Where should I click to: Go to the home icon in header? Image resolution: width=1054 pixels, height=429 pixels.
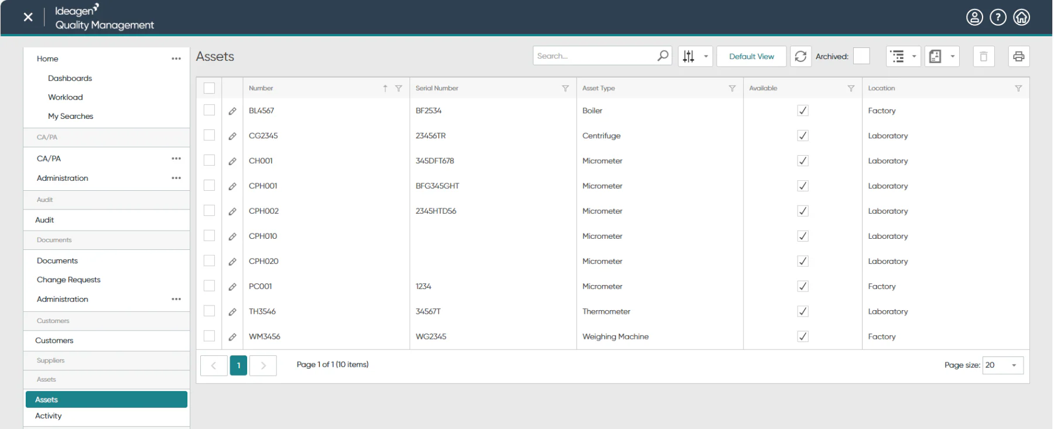tap(1022, 18)
